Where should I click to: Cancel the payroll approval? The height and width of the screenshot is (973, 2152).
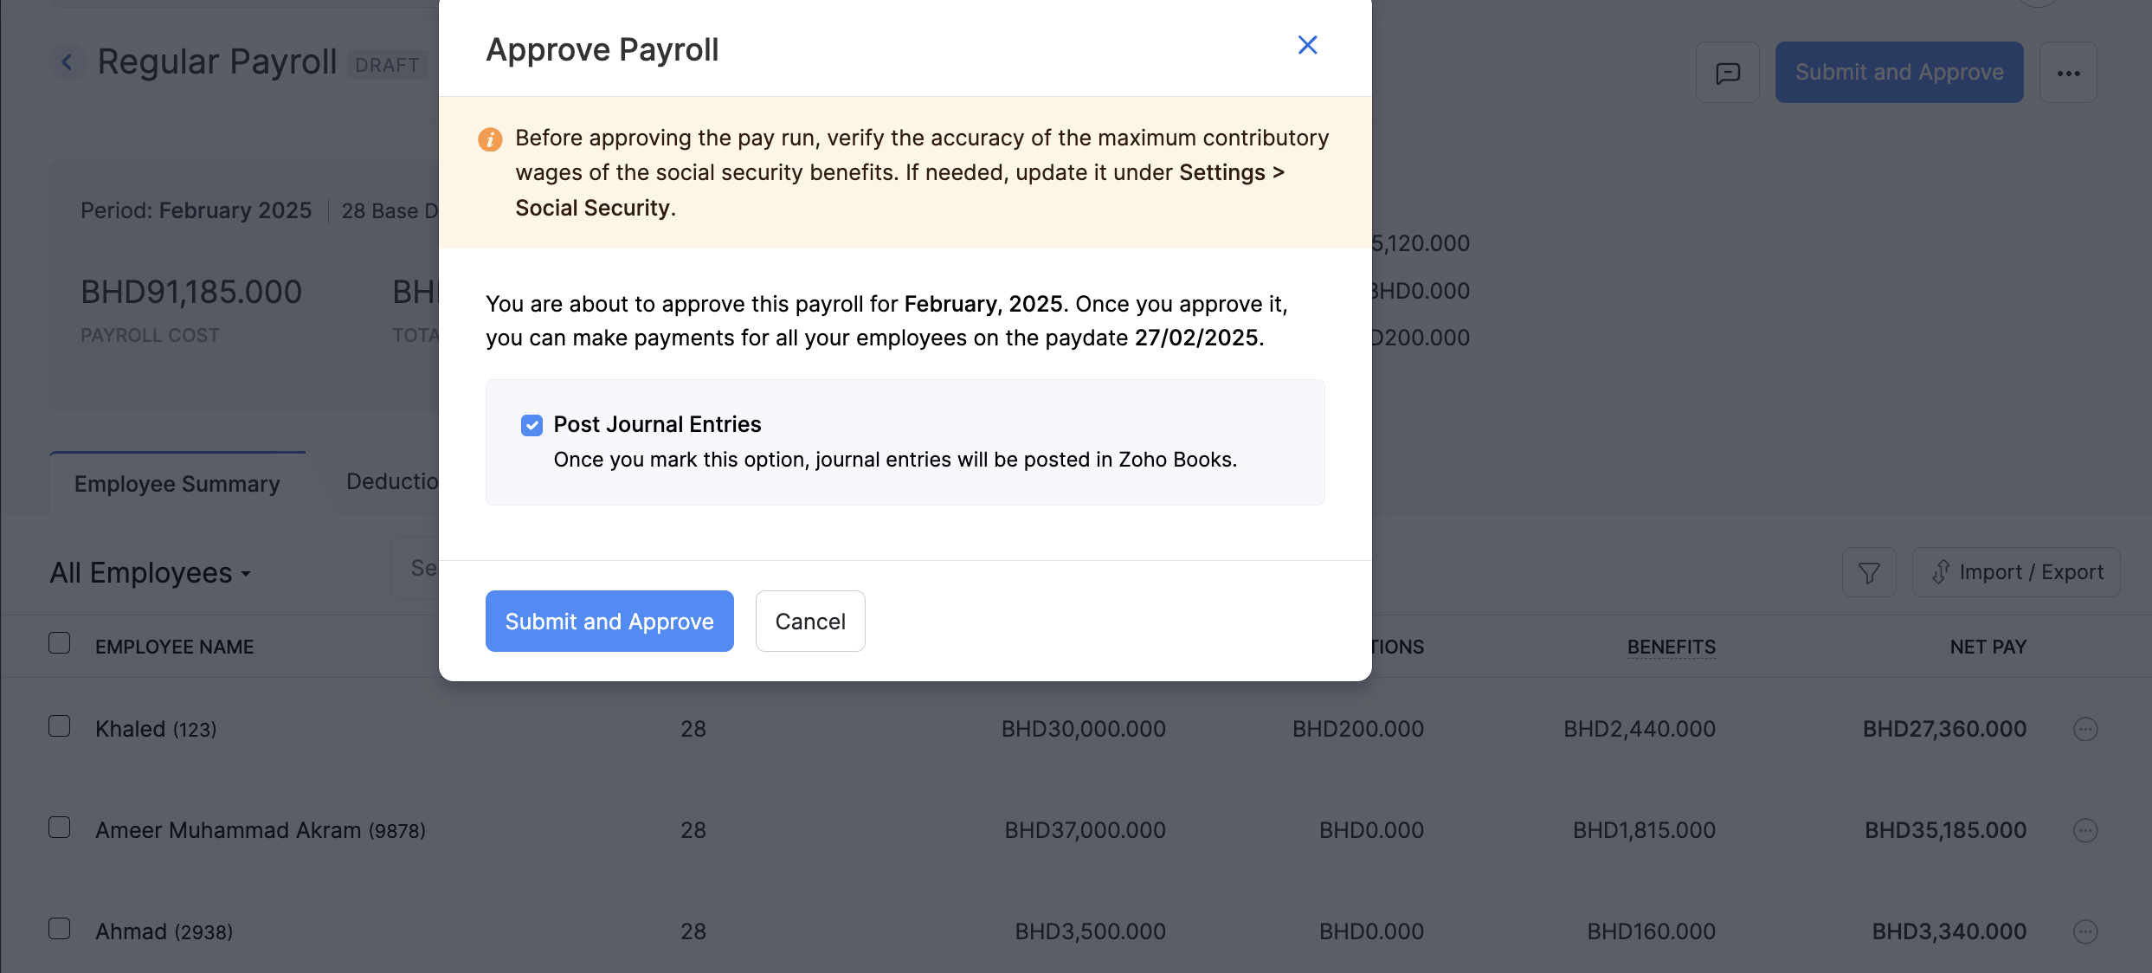coord(809,621)
